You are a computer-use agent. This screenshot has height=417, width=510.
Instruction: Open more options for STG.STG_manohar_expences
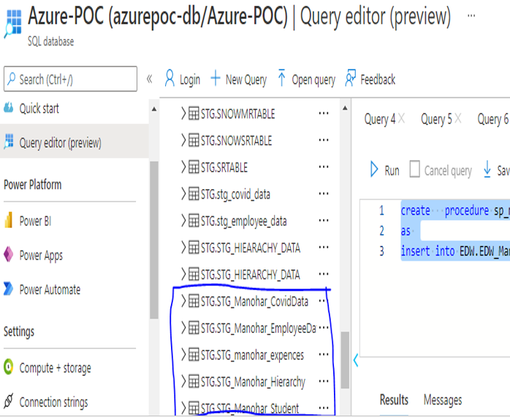click(x=324, y=354)
